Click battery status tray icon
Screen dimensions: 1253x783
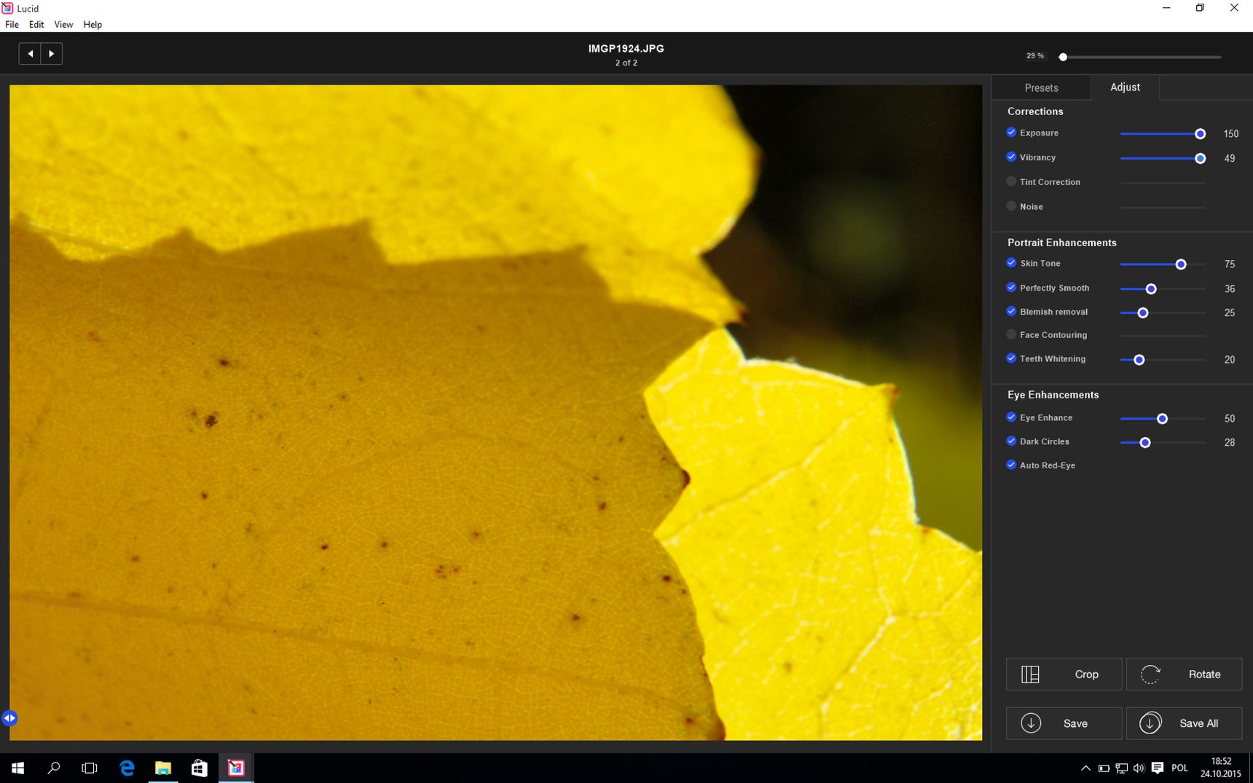(1104, 768)
